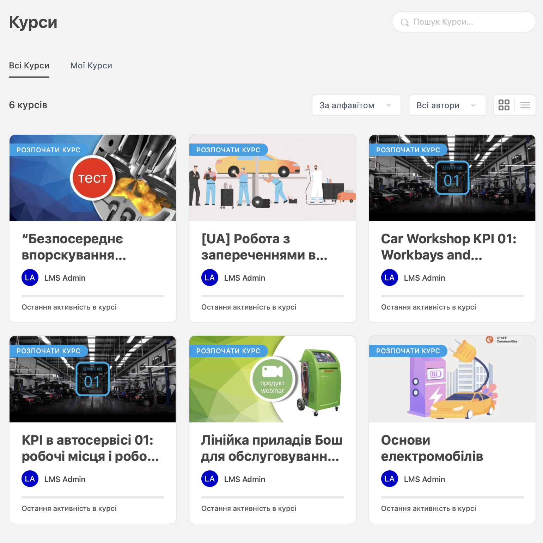The width and height of the screenshot is (543, 543).
Task: Focus the Пошук Курси search field
Action: (469, 22)
